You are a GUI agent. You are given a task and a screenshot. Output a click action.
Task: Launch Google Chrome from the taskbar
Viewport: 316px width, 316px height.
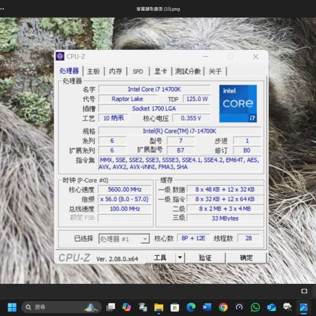pos(223,307)
